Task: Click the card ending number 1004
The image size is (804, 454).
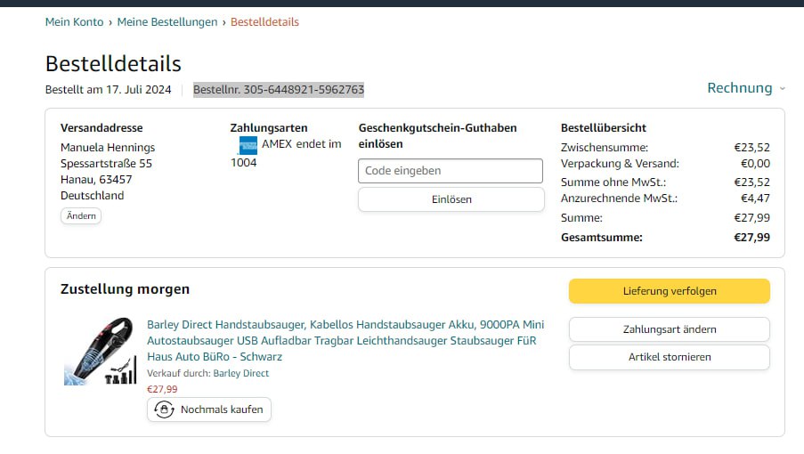Action: (244, 163)
